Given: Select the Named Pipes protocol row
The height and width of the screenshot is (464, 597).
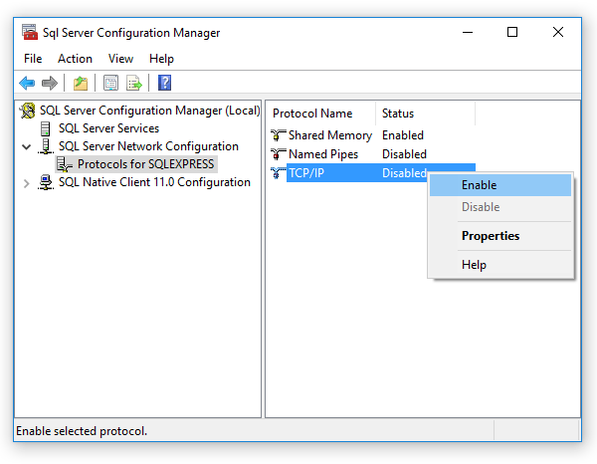Looking at the screenshot, I should click(x=373, y=154).
